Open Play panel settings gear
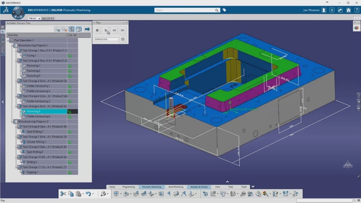 pos(123,39)
